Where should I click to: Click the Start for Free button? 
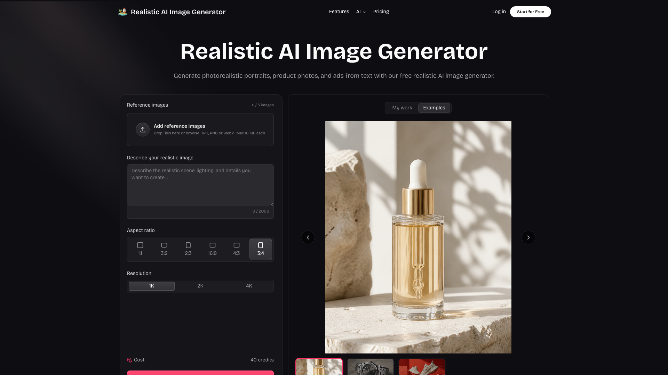point(530,12)
